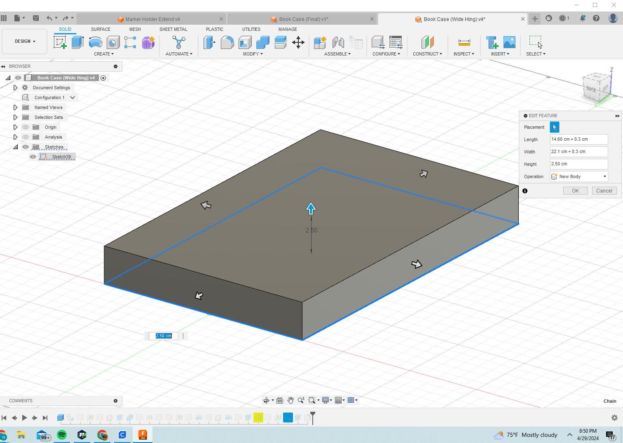Select the Joint tool

338,42
